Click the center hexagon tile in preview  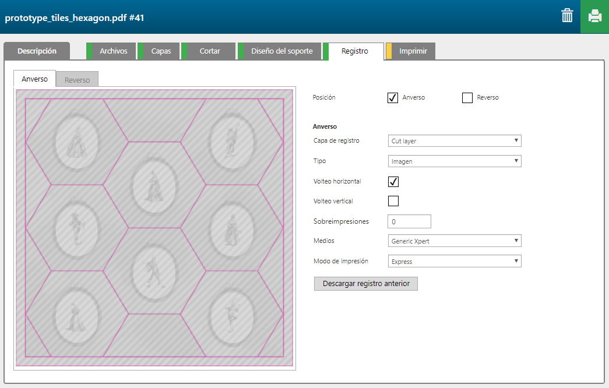click(154, 185)
